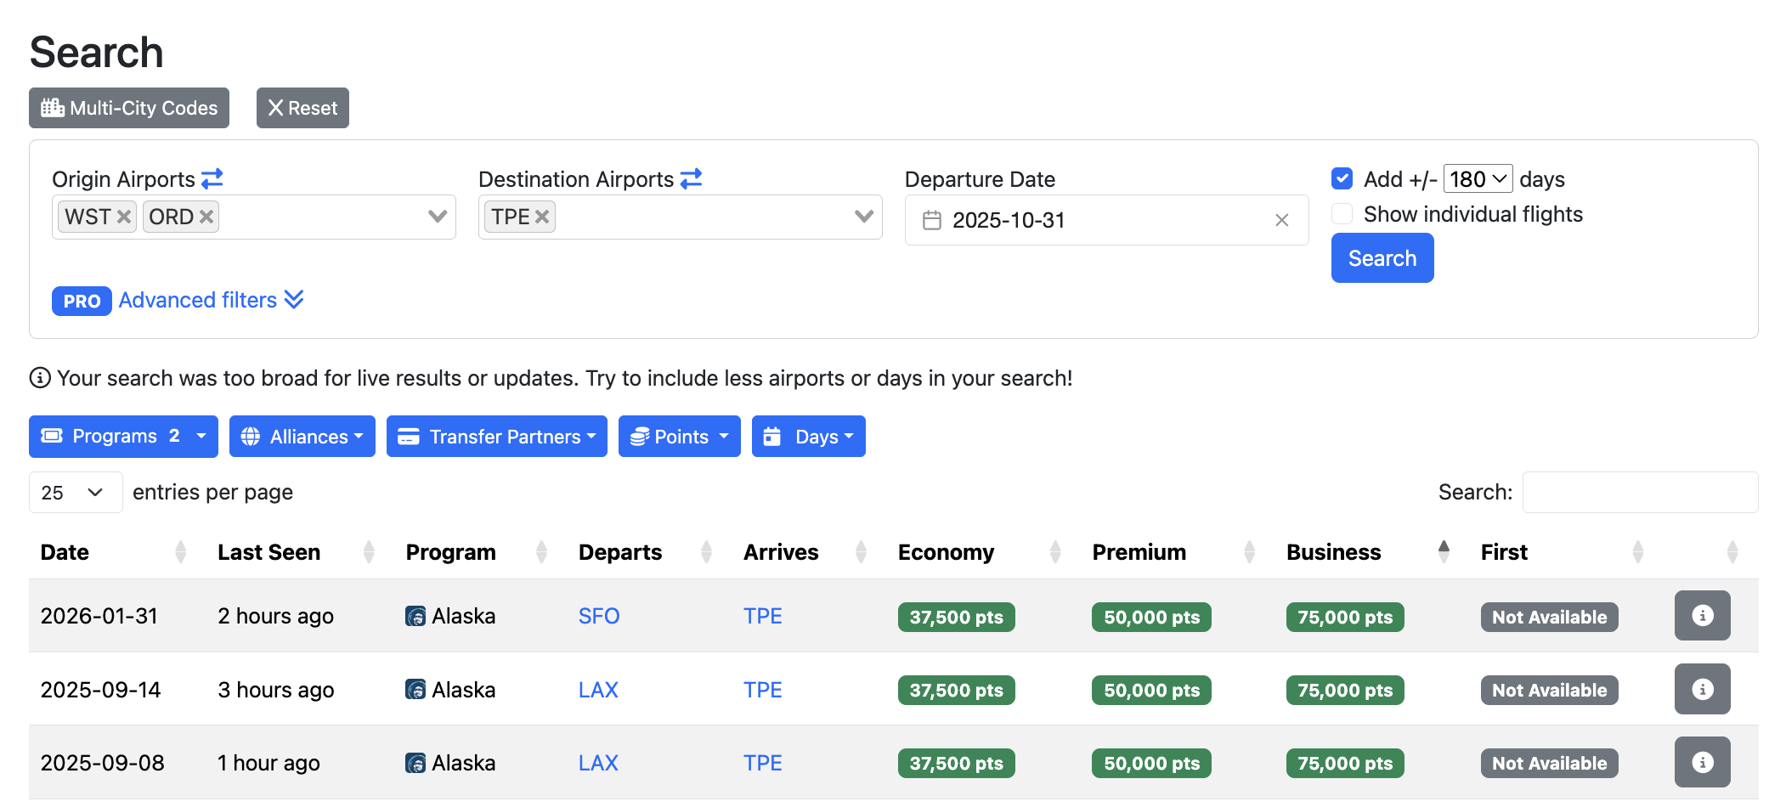Screen dimensions: 1769x807
Task: Click Not Available badge in 2025-09-08 row
Action: [x=1550, y=763]
